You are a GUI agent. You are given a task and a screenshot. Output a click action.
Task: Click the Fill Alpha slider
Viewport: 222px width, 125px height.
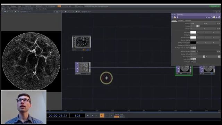click(x=208, y=35)
